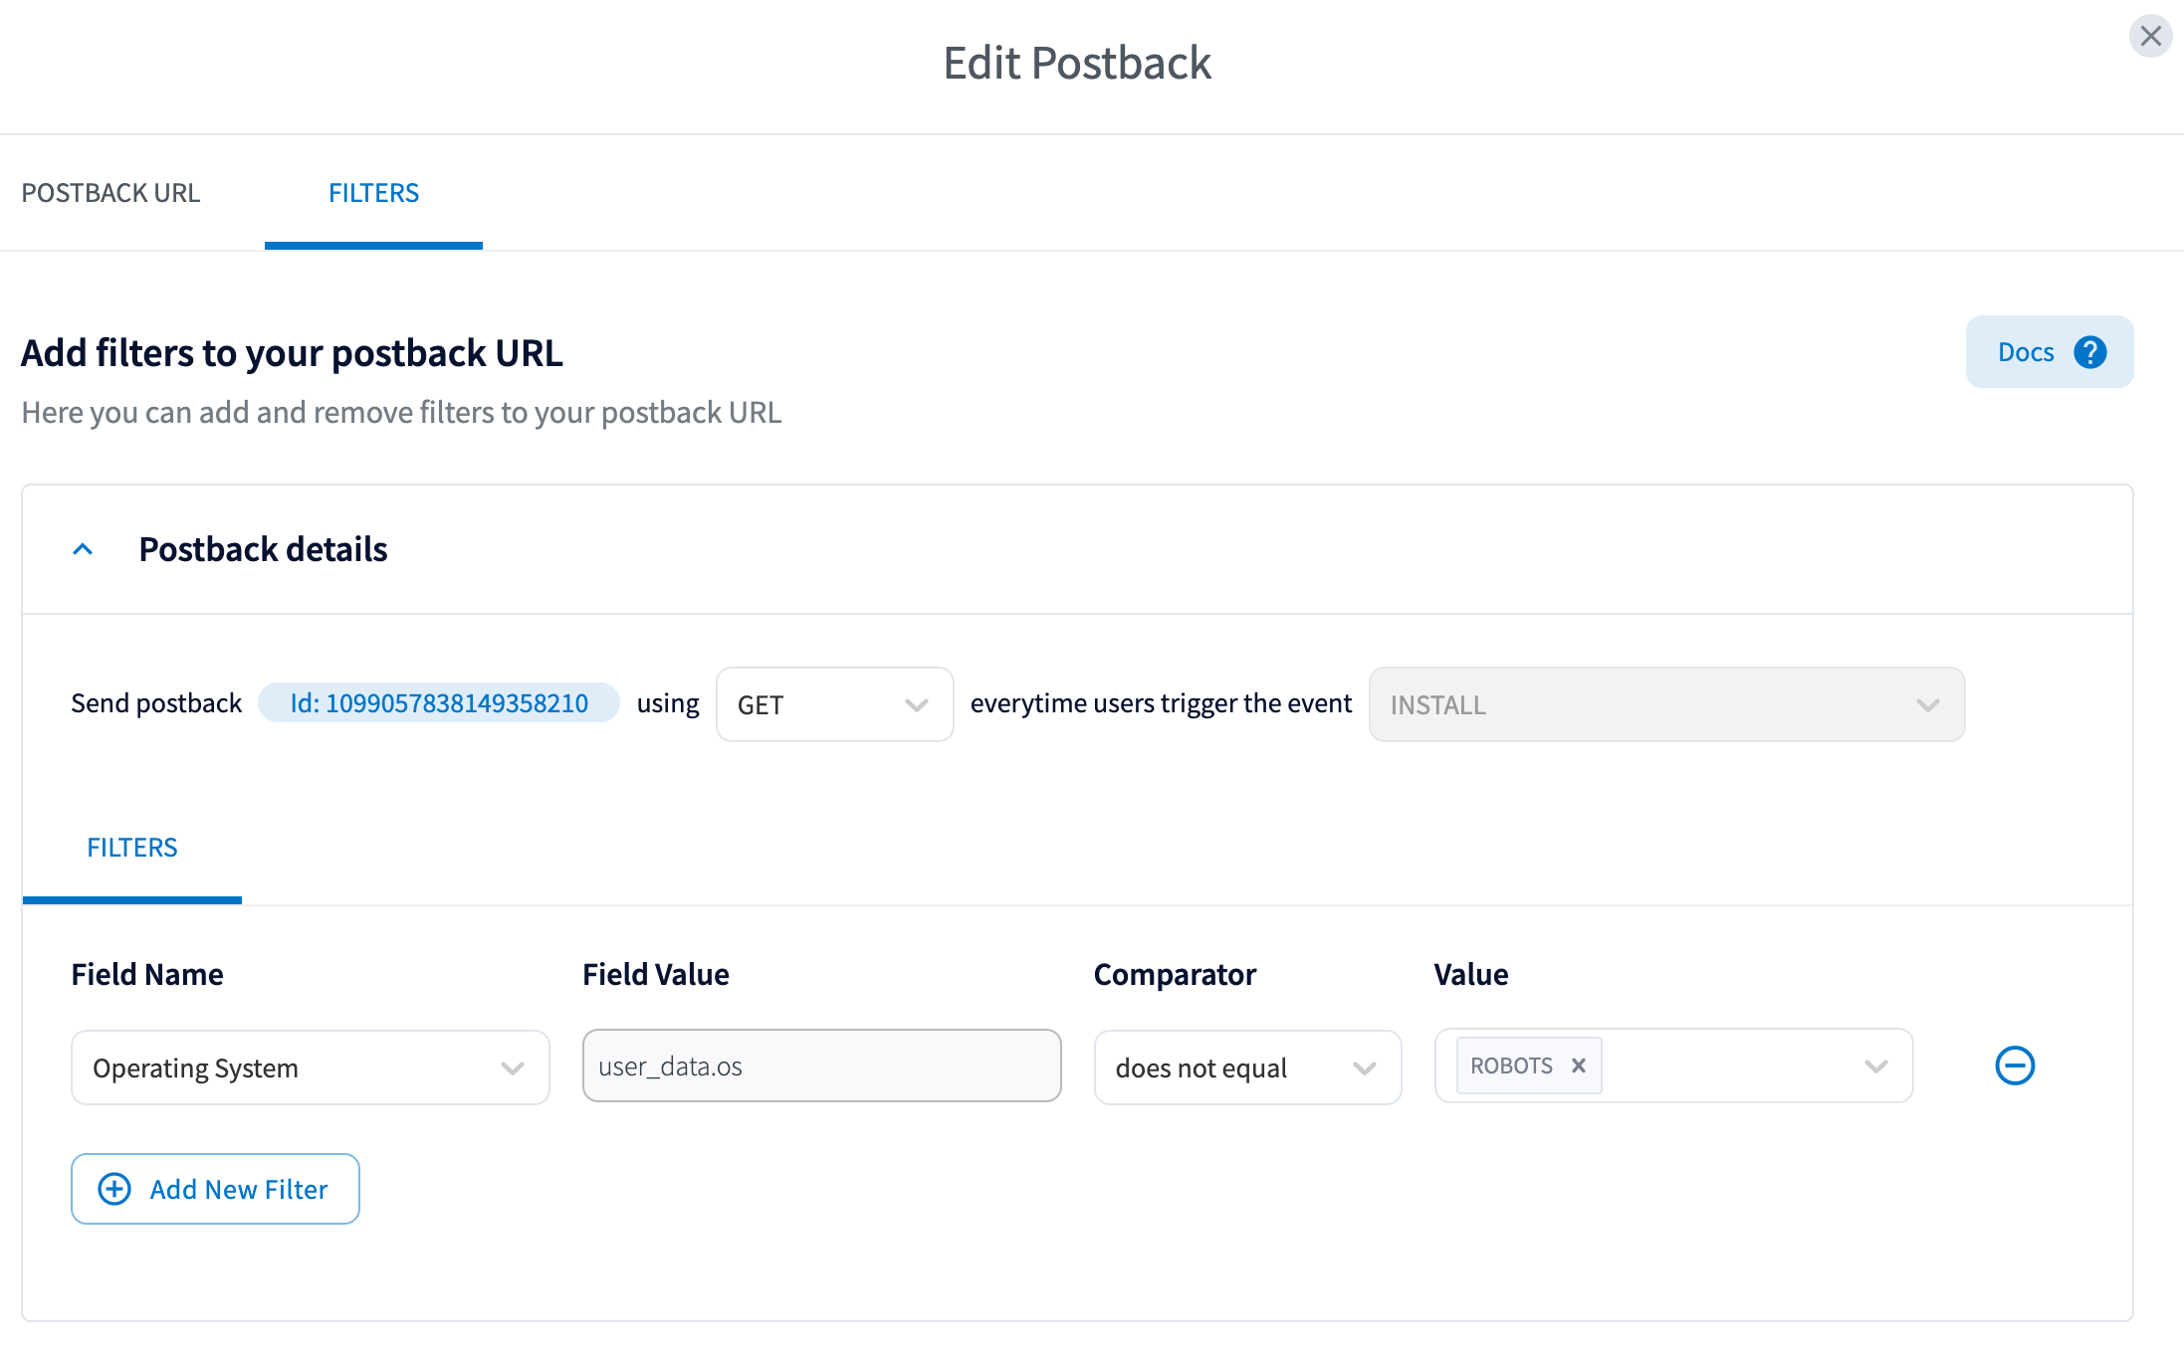
Task: Remove the ROBOTS value tag
Action: pyautogui.click(x=1578, y=1065)
